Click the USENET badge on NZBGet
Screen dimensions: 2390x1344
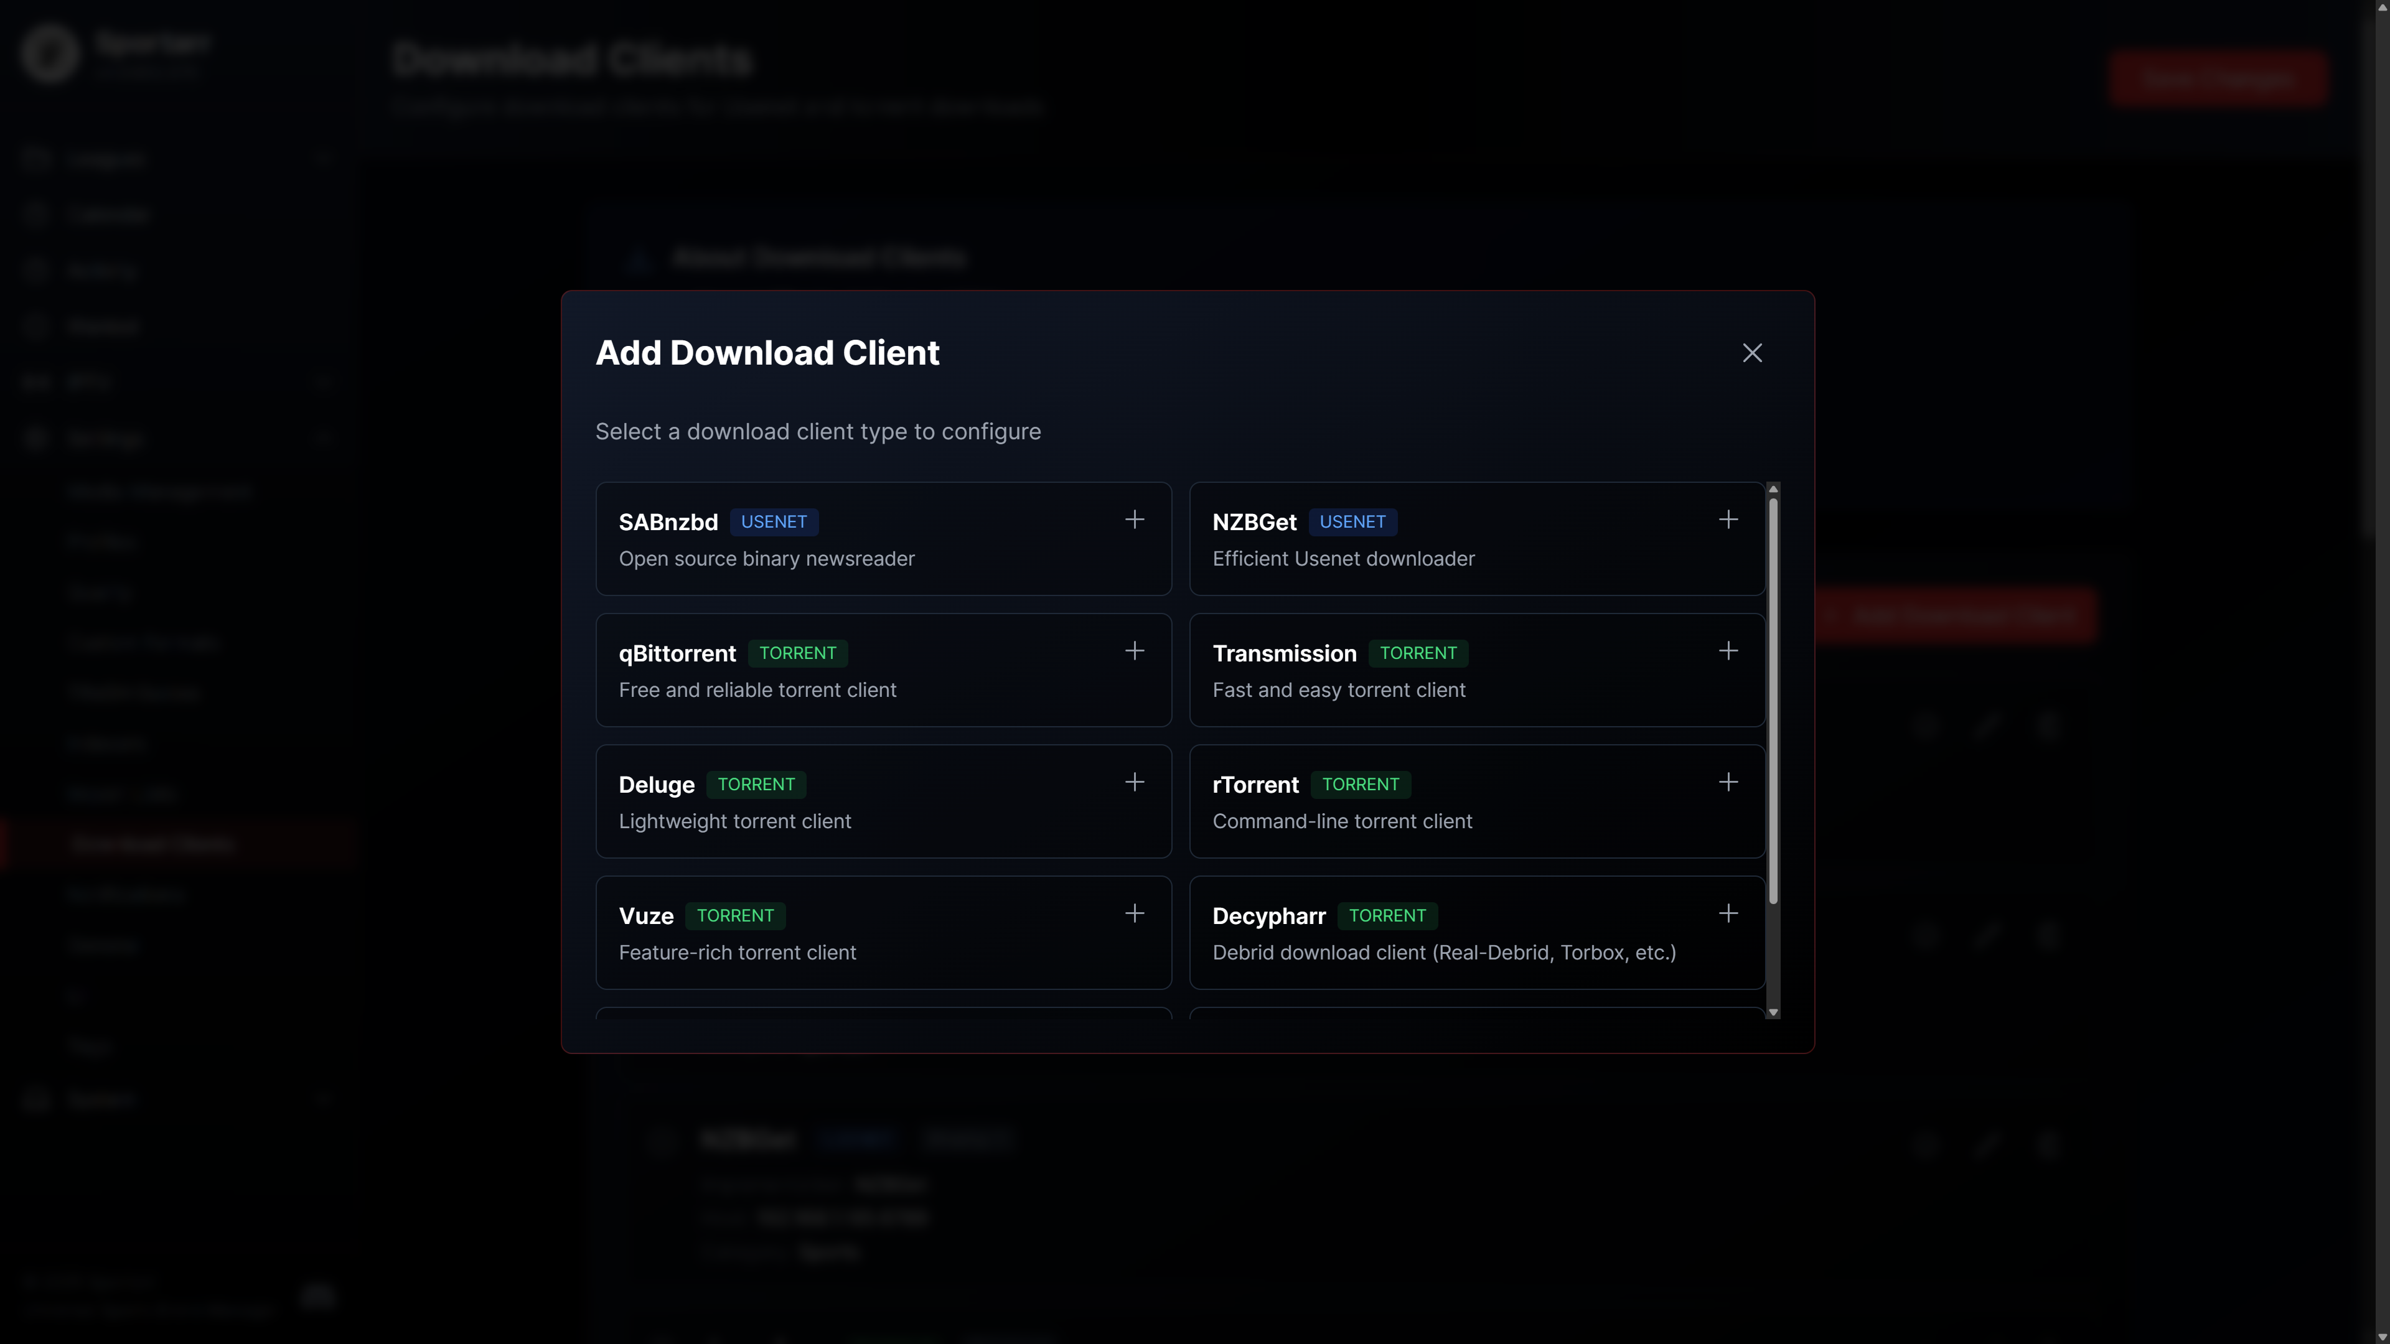[1352, 522]
